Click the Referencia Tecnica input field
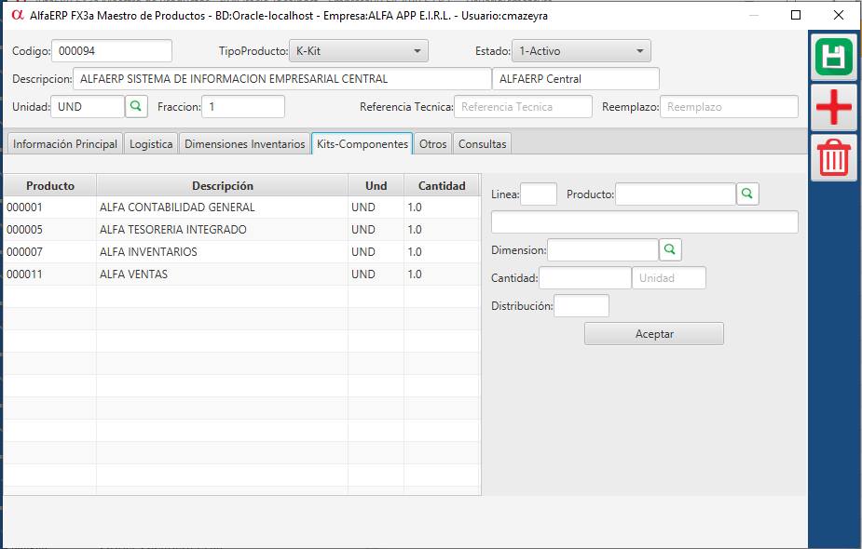Image resolution: width=862 pixels, height=549 pixels. [x=523, y=107]
